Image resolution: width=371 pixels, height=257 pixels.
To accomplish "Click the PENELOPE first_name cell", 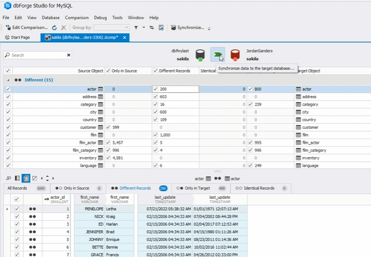I will (90, 209).
